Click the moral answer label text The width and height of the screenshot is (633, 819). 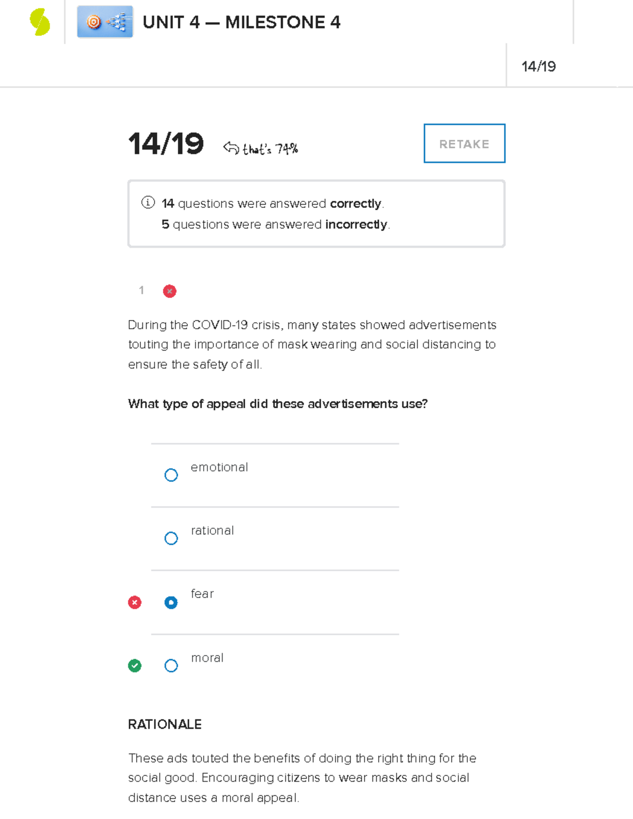point(207,658)
